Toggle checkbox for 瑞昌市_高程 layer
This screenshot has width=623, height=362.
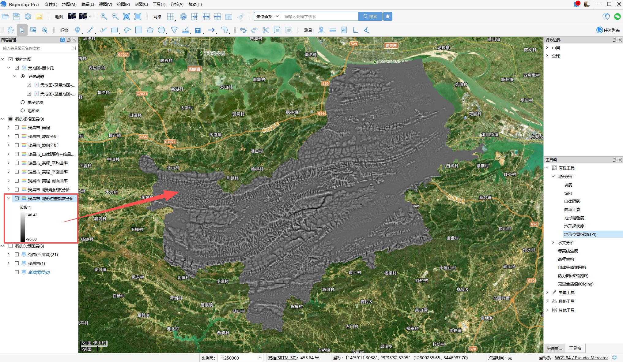click(x=17, y=128)
